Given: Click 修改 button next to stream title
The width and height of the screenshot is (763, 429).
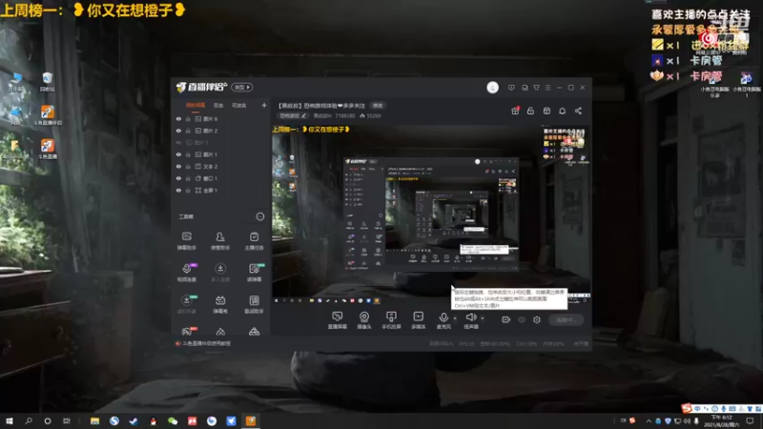Looking at the screenshot, I should click(x=378, y=106).
